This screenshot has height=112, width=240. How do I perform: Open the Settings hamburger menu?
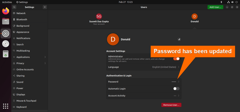[45, 7]
